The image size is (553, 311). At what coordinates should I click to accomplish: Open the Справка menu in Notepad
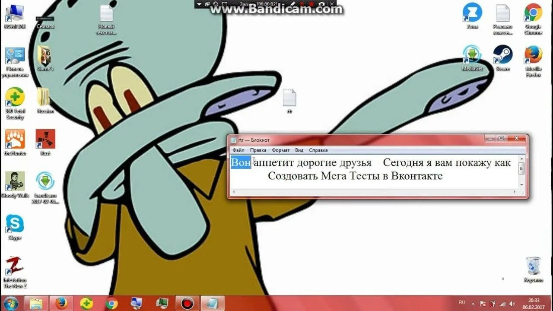point(318,150)
